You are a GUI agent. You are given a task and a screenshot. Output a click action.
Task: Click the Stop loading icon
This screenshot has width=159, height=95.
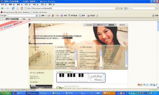(17, 8)
